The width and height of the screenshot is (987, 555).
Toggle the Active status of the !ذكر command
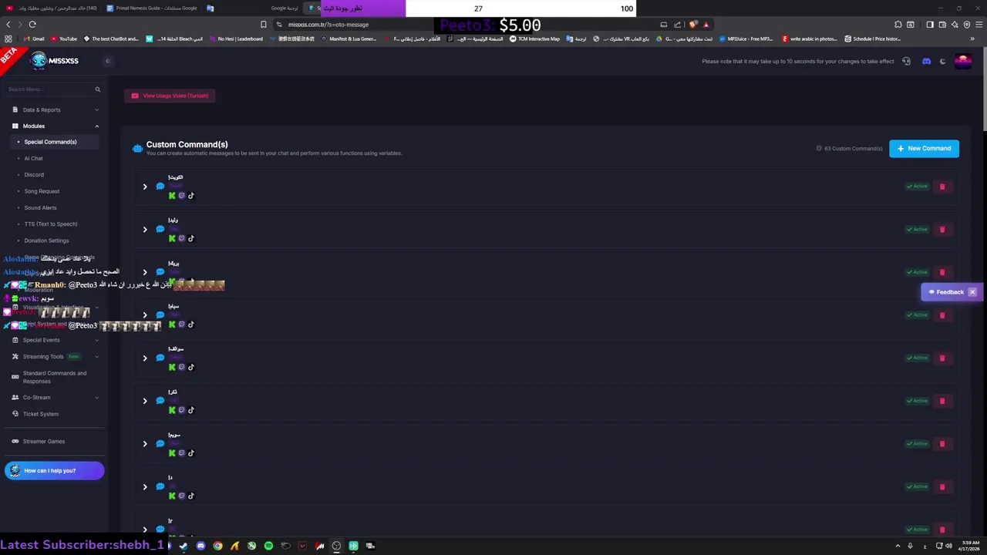(x=917, y=401)
